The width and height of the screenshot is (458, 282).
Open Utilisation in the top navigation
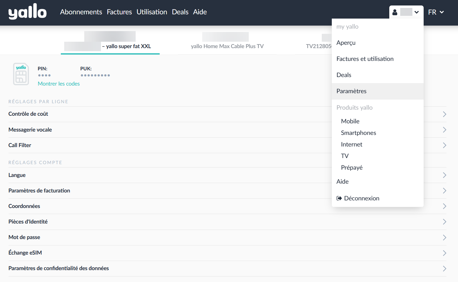(x=152, y=12)
